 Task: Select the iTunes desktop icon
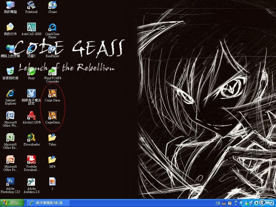(52, 5)
